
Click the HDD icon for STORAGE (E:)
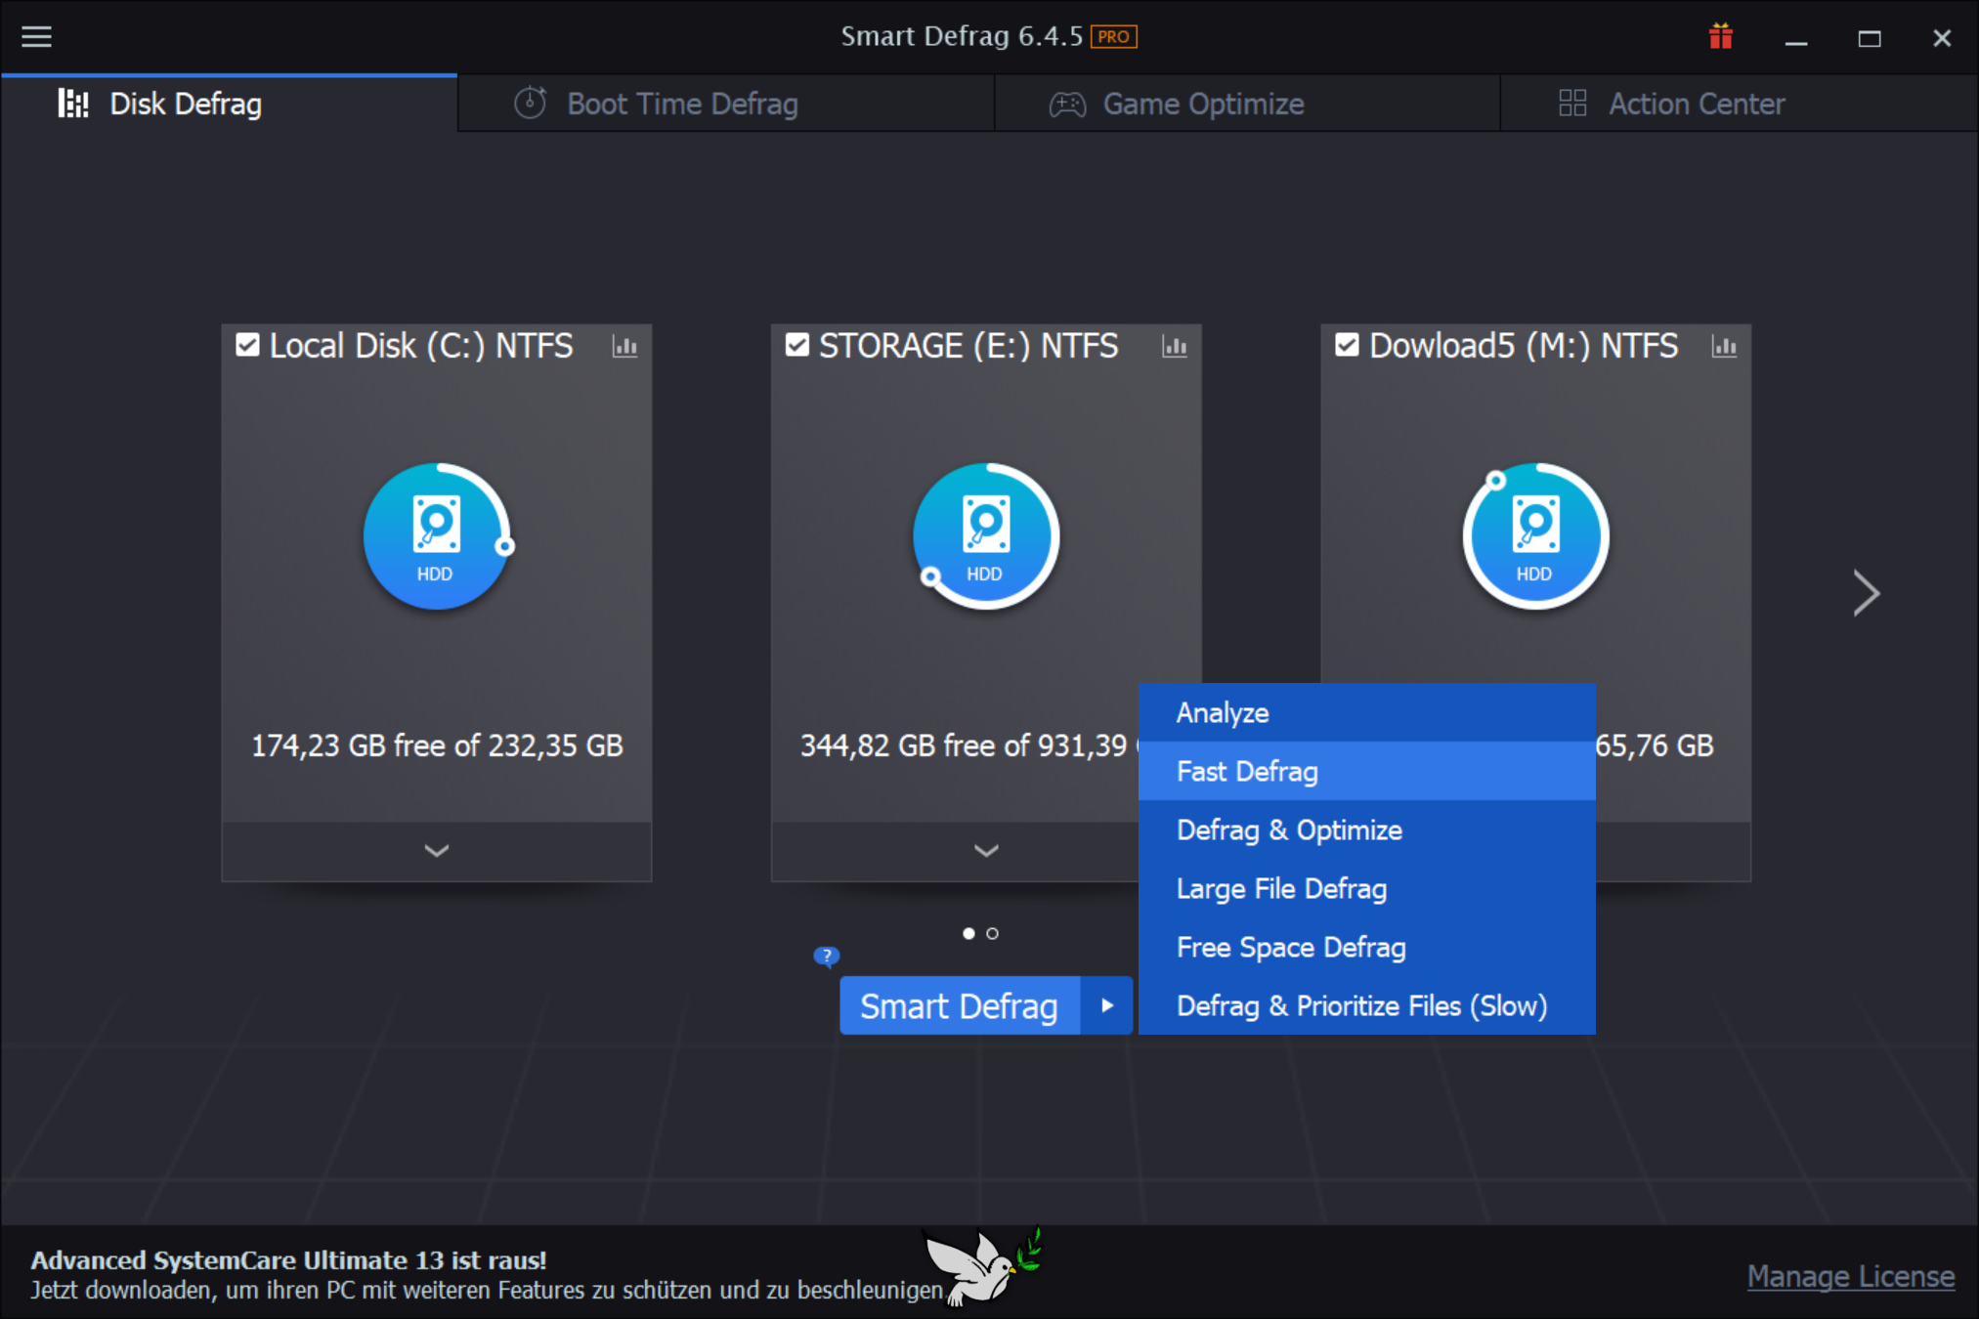[986, 536]
